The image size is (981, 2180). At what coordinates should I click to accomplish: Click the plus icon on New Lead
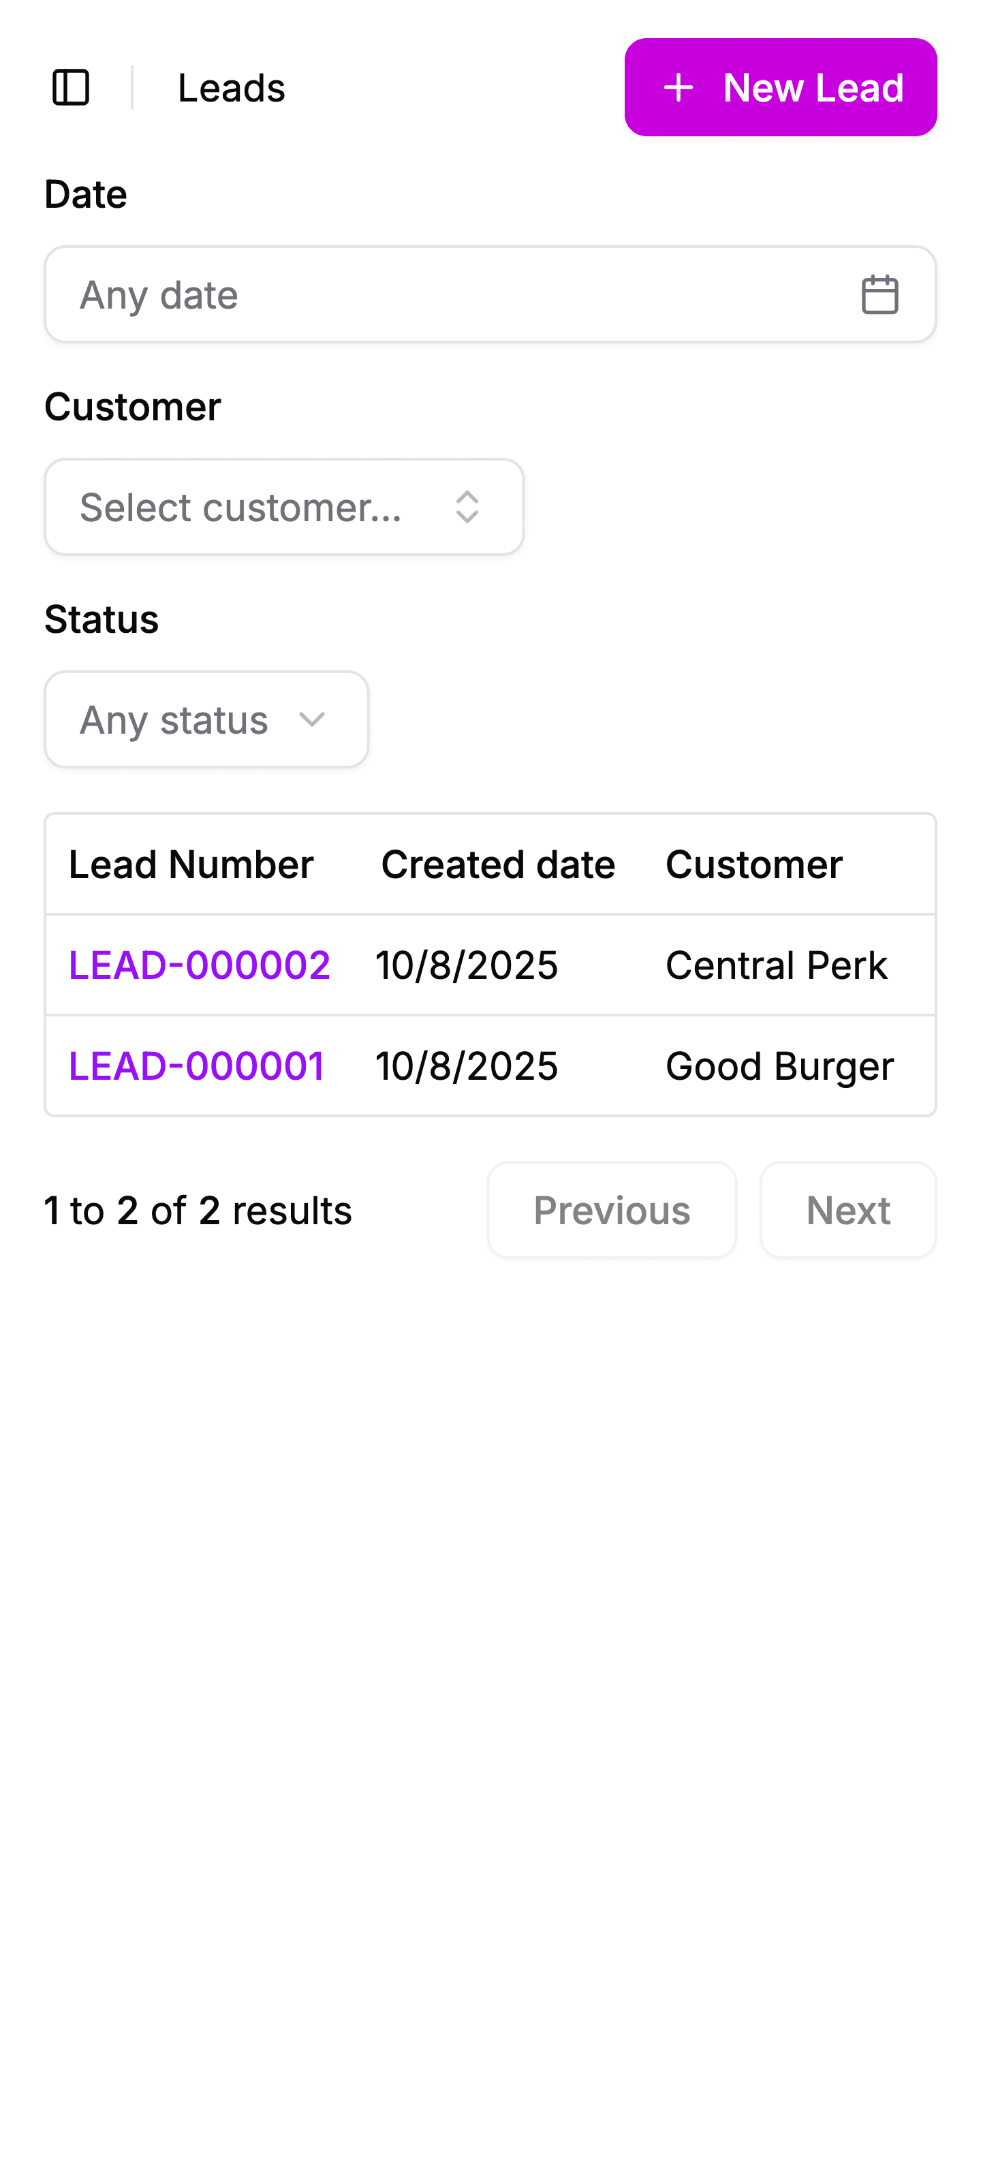tap(678, 87)
